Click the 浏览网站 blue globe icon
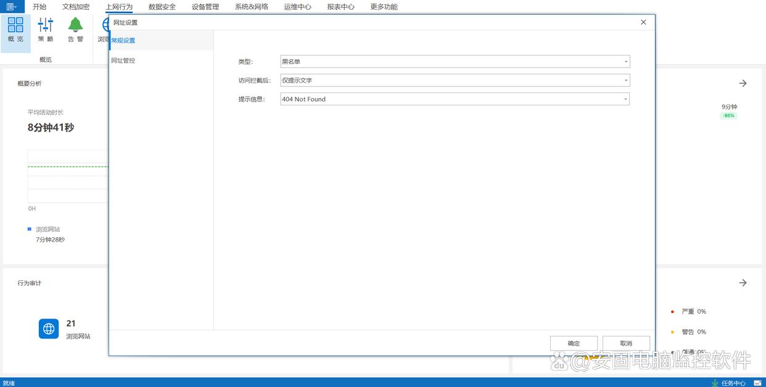 click(x=49, y=328)
